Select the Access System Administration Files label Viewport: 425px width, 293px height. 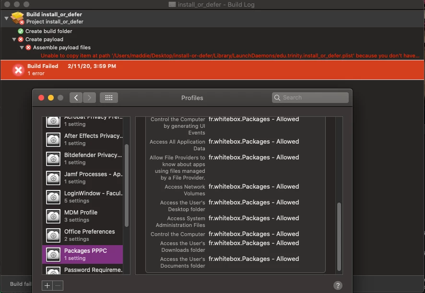180,222
